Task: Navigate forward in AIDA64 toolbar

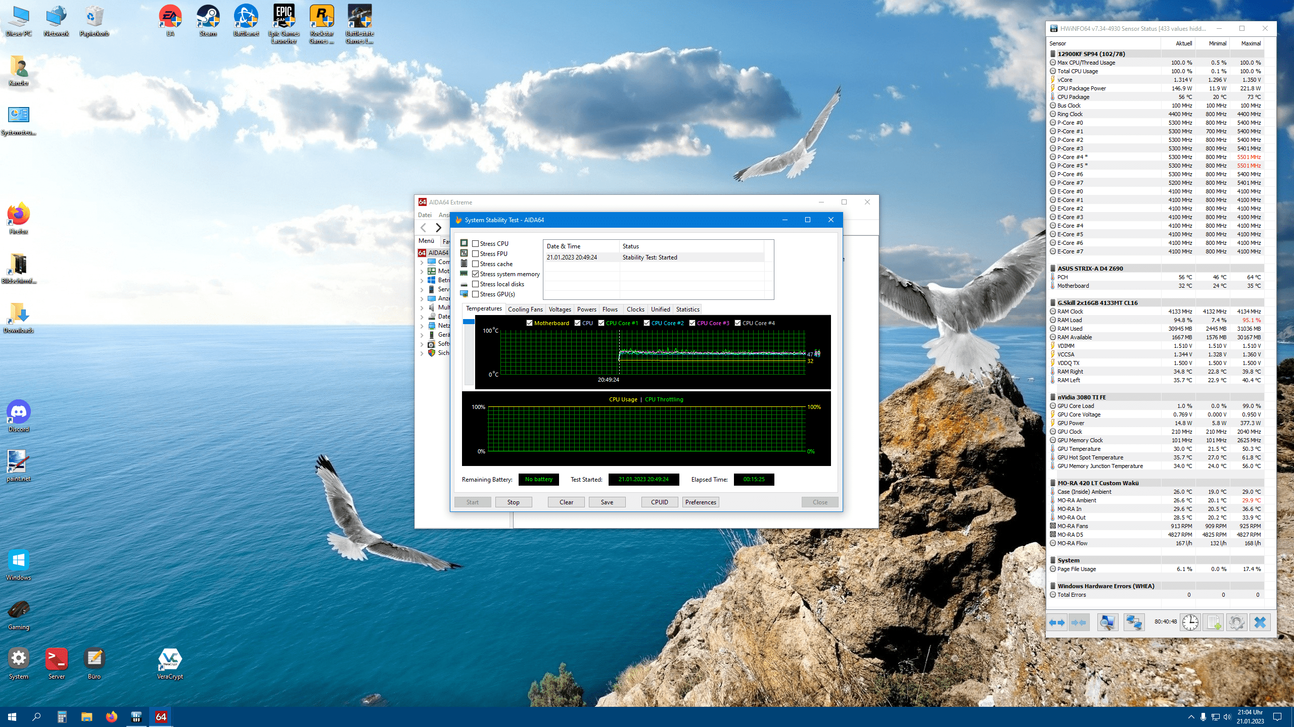Action: (438, 227)
